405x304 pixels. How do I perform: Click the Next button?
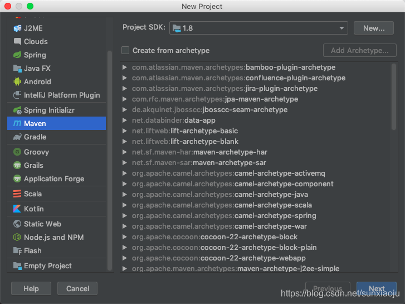pos(377,288)
